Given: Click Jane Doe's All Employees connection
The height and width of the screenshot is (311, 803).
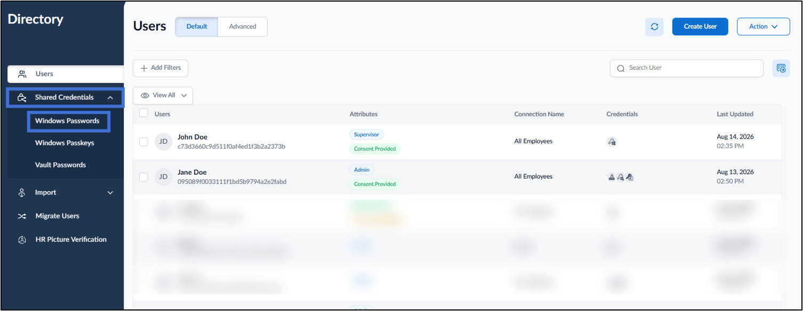Looking at the screenshot, I should point(533,177).
